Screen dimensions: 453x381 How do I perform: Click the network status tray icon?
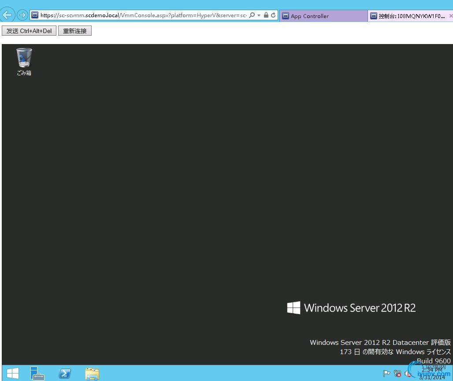pos(397,374)
